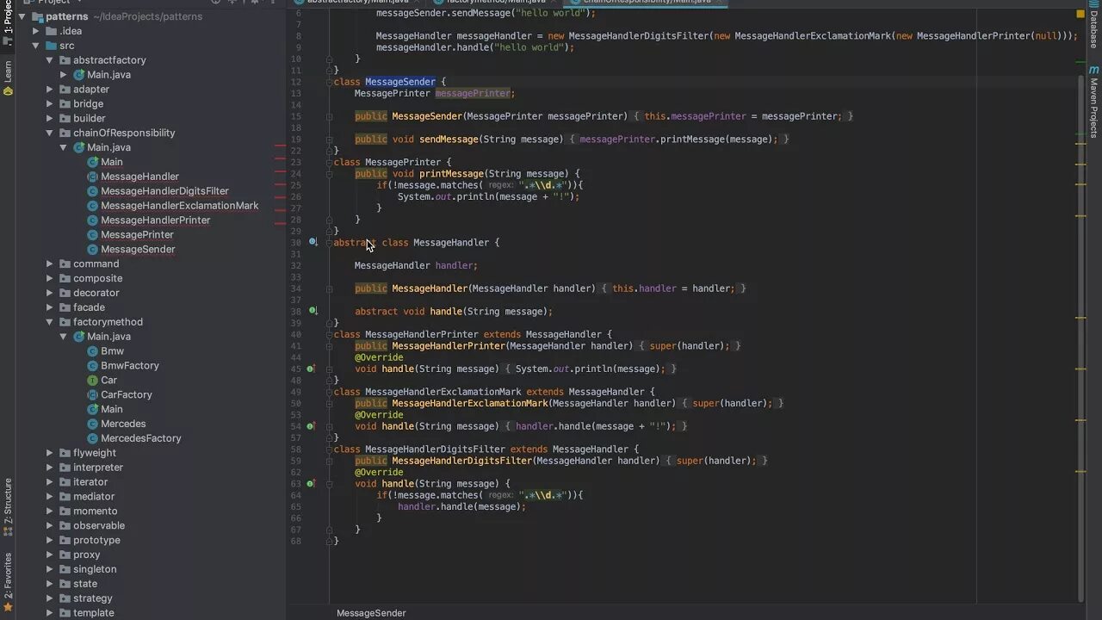Viewport: 1102px width, 620px height.
Task: Click the override gutter icon on line 54
Action: (x=311, y=426)
